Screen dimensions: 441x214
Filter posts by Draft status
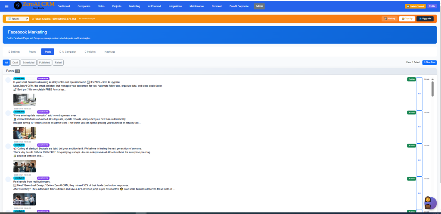tap(15, 63)
